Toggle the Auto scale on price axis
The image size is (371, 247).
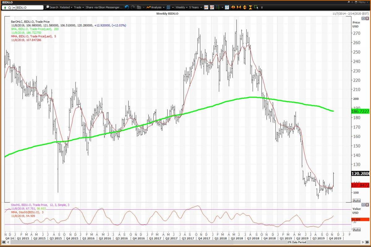click(x=356, y=201)
